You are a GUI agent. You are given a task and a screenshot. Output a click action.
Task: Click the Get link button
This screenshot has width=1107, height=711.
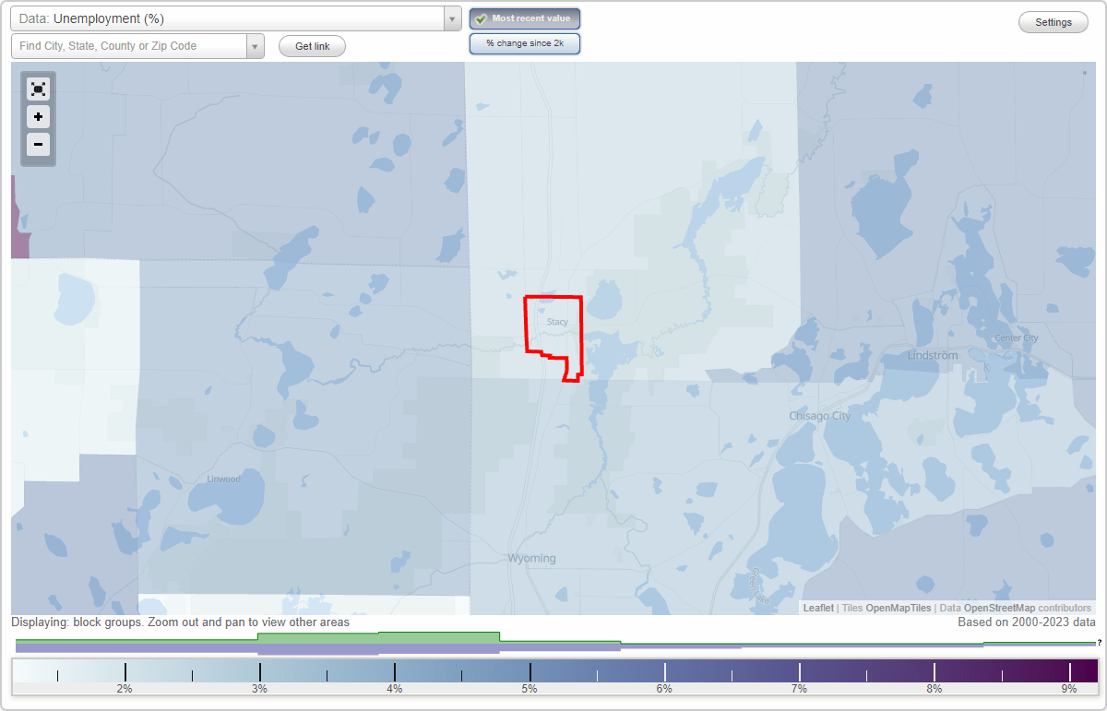pyautogui.click(x=312, y=46)
